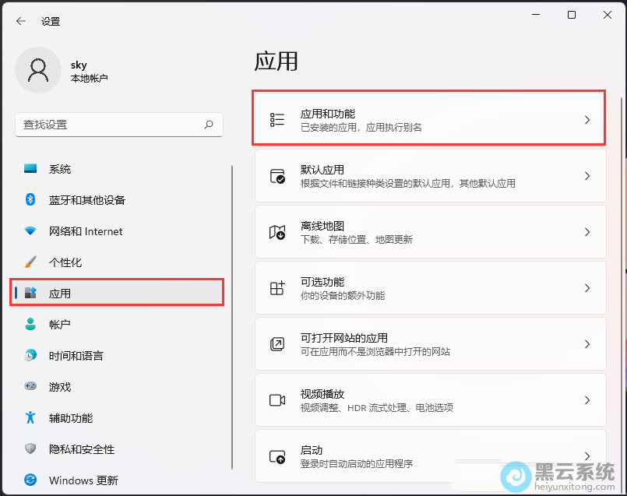Click the Windows 更新 icon in sidebar

(x=28, y=480)
